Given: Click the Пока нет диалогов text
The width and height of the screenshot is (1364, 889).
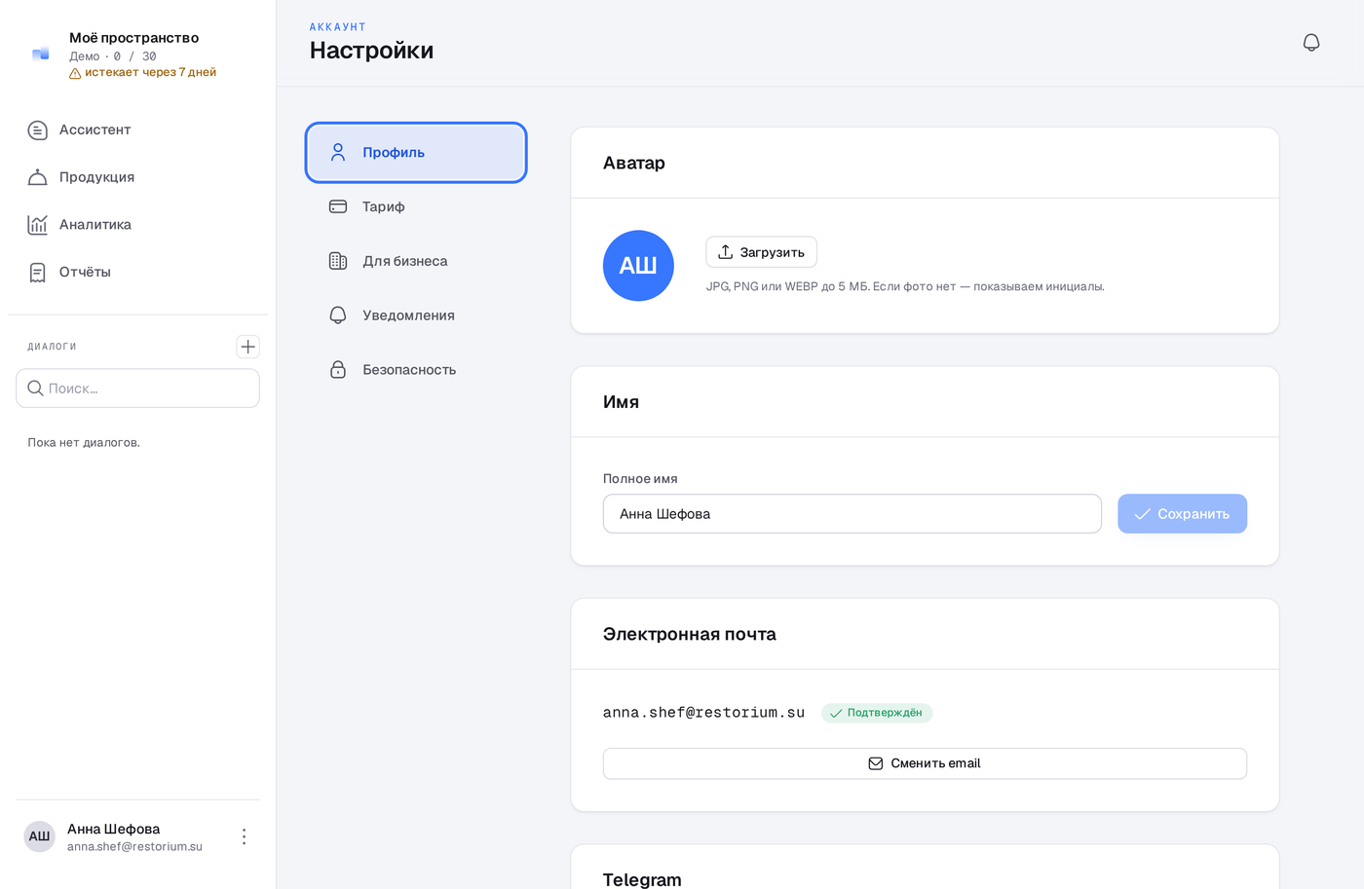Looking at the screenshot, I should pos(84,442).
